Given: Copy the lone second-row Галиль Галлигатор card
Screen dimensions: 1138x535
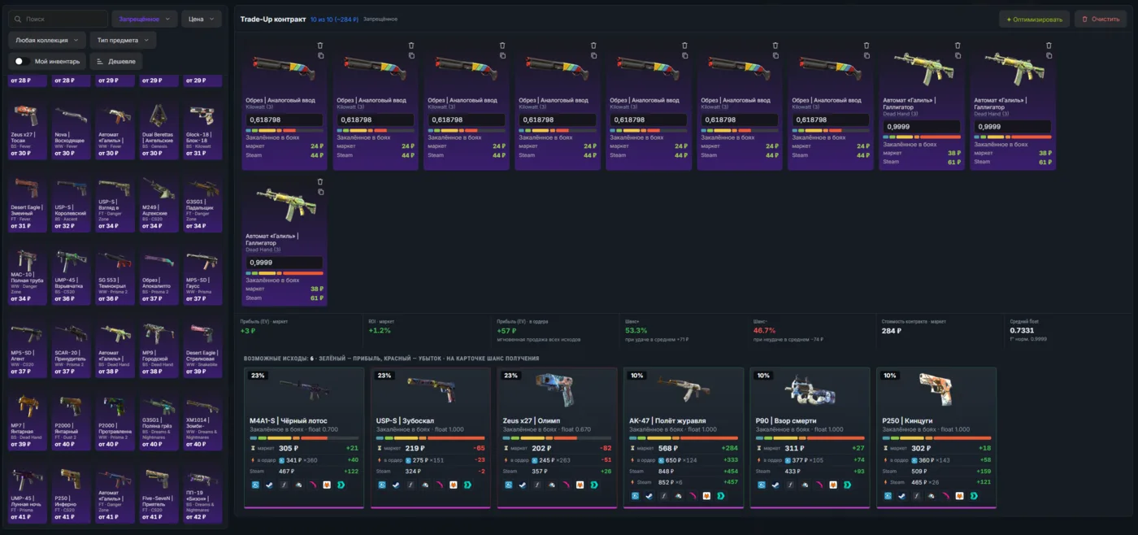Looking at the screenshot, I should pyautogui.click(x=320, y=192).
